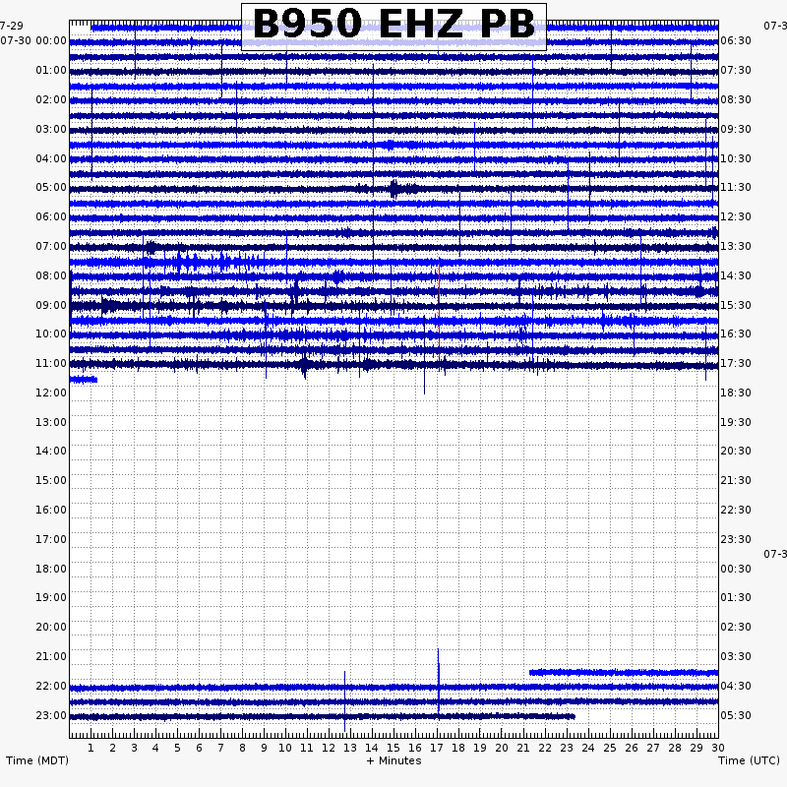Image resolution: width=787 pixels, height=787 pixels.
Task: Select the 04:00 MDT row label
Action: coord(51,158)
